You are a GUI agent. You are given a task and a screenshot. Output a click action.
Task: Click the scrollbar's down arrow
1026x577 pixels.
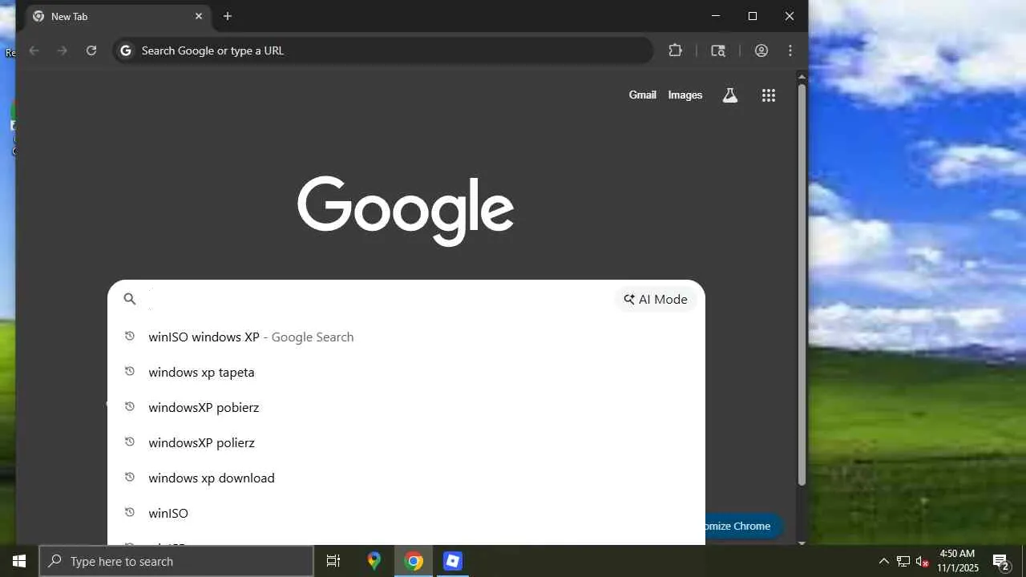pos(802,543)
